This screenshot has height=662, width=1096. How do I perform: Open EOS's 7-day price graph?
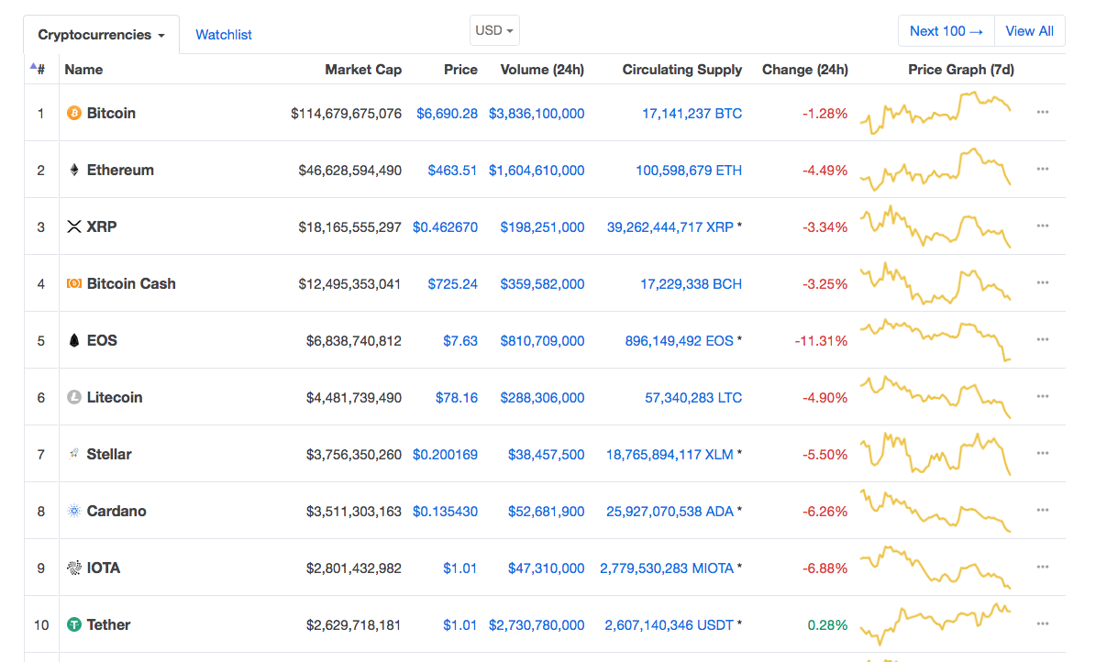click(935, 340)
